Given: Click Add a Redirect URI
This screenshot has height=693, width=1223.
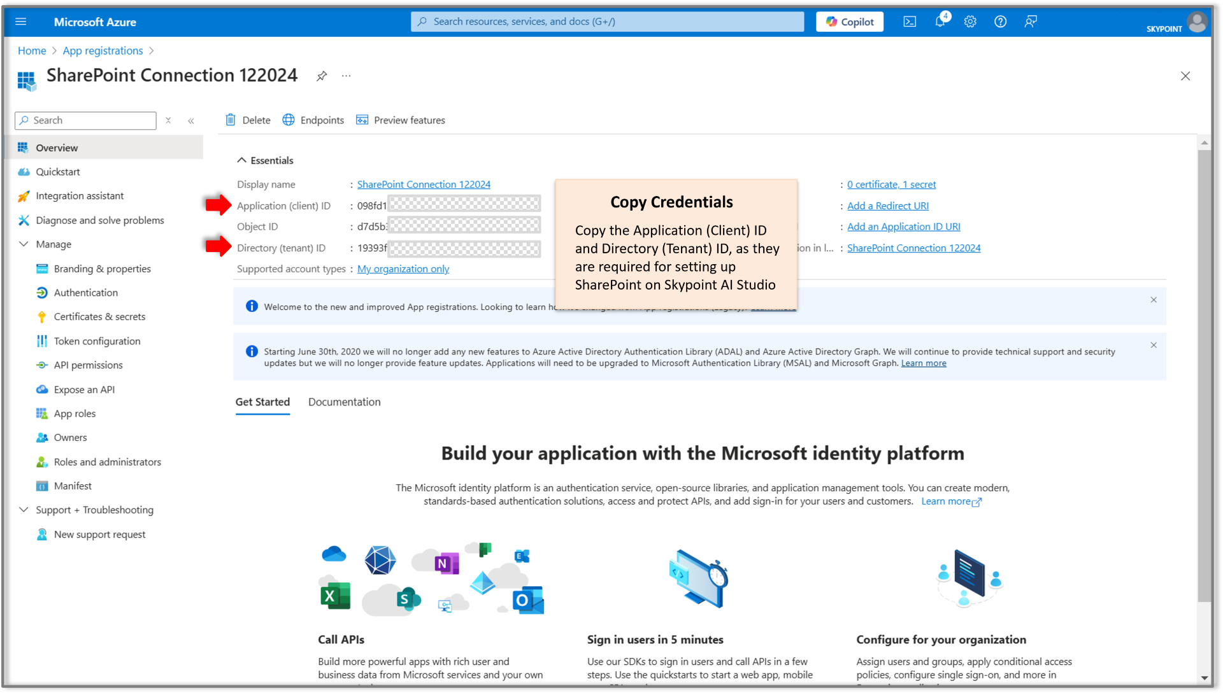Looking at the screenshot, I should click(887, 205).
